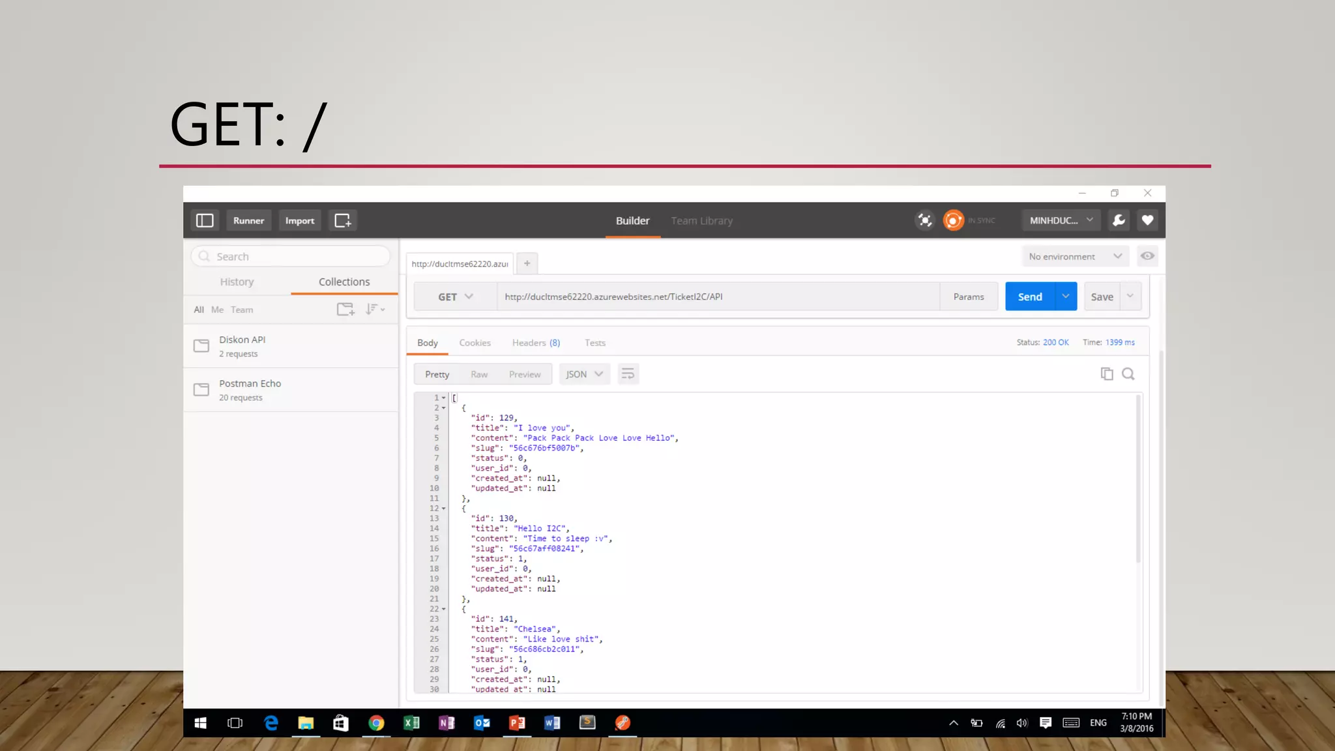Viewport: 1335px width, 751px height.
Task: Open settings via the wrench icon
Action: (x=1119, y=220)
